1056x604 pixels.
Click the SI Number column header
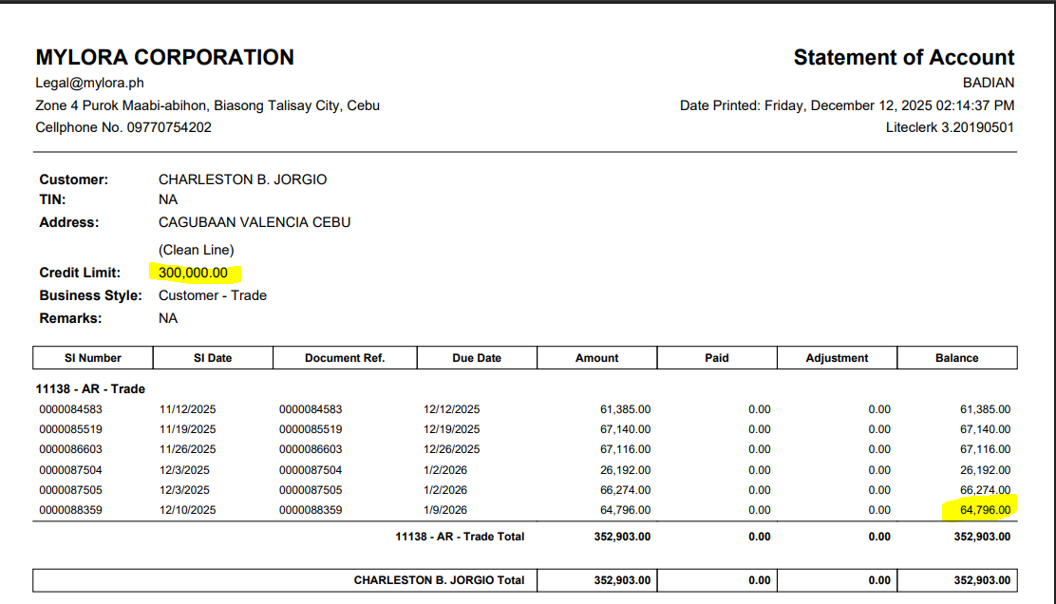click(x=93, y=358)
